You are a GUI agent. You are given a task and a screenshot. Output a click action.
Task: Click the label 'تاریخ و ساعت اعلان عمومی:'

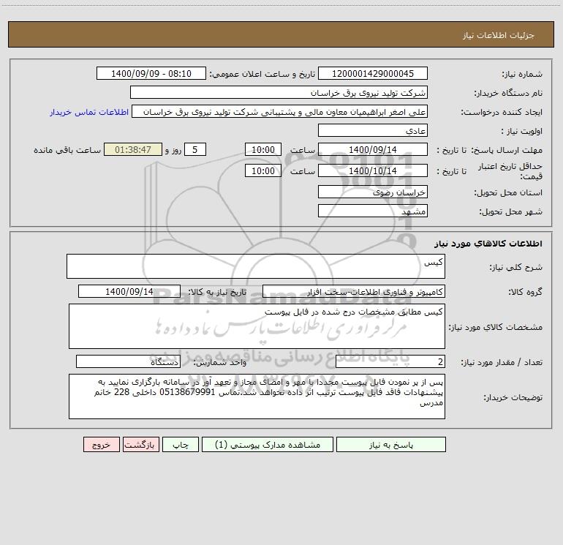262,74
